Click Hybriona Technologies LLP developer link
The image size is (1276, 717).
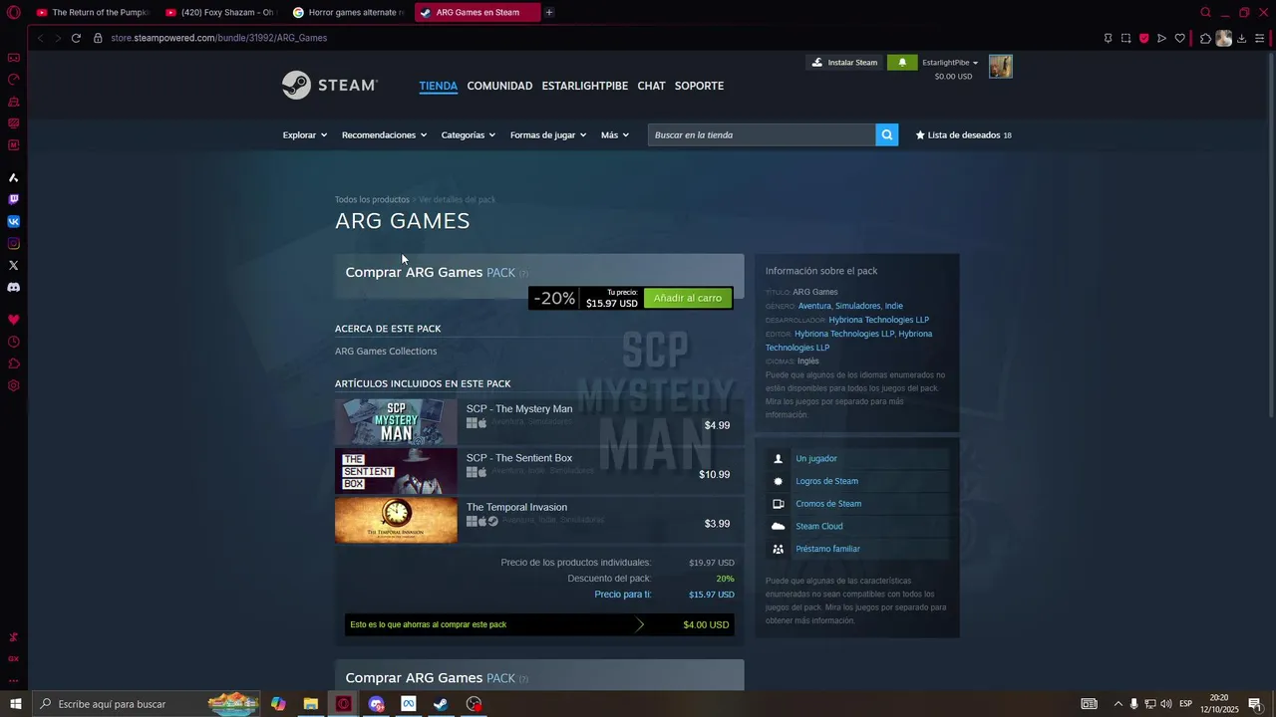click(x=879, y=320)
